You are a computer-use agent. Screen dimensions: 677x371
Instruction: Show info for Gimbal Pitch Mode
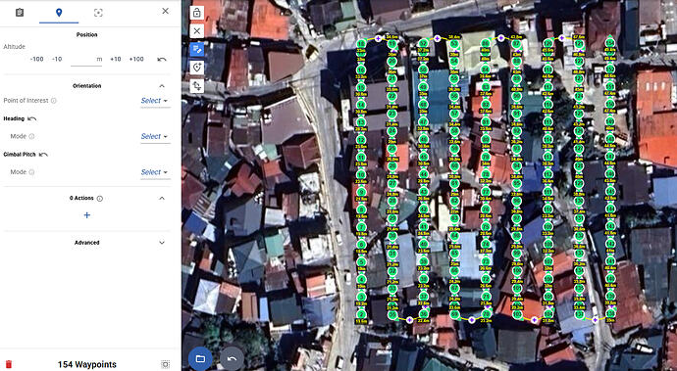coord(31,172)
